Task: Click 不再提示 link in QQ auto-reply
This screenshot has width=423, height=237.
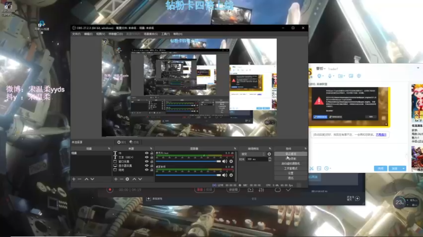Action: pos(381,135)
